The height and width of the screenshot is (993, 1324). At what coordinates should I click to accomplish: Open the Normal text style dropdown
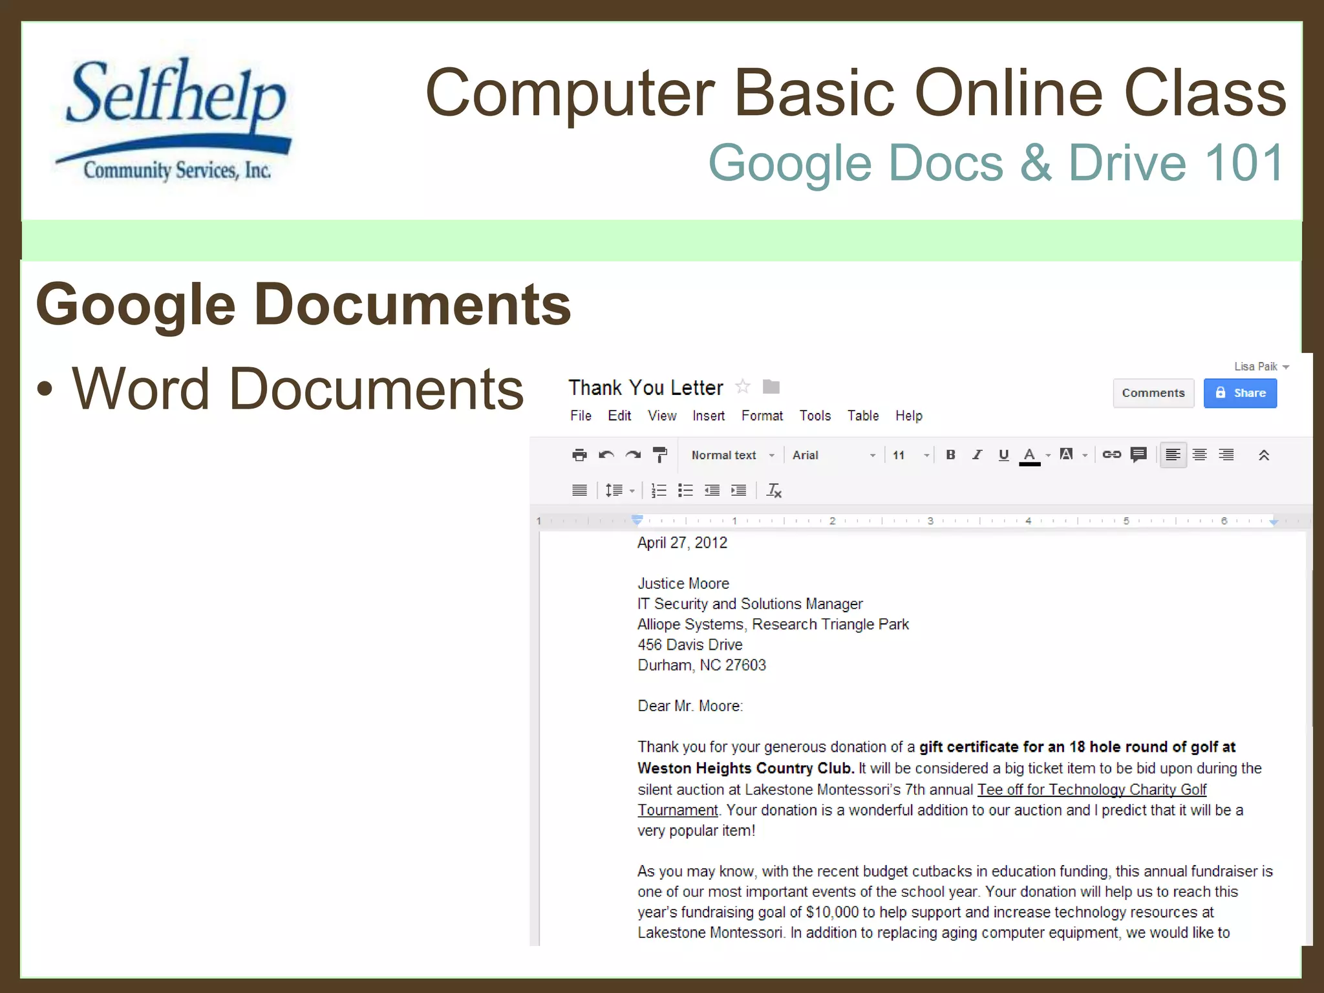point(732,455)
